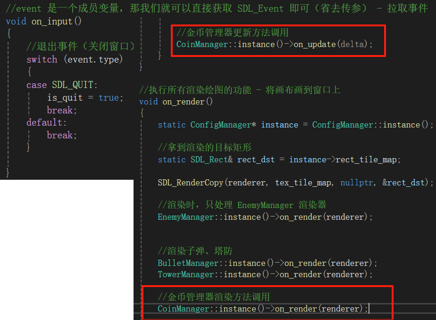
Task: Click the 'is_quit = true;' statement
Action: [x=85, y=97]
